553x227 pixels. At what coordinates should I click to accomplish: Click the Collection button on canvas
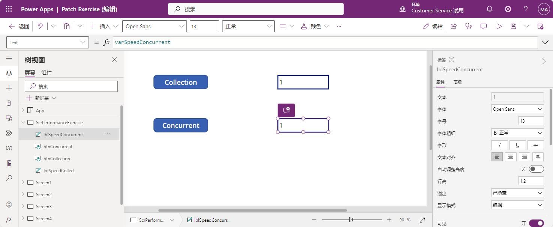[181, 82]
